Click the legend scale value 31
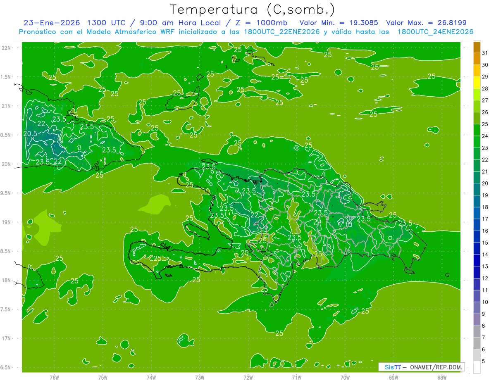496x383 pixels. 485,52
